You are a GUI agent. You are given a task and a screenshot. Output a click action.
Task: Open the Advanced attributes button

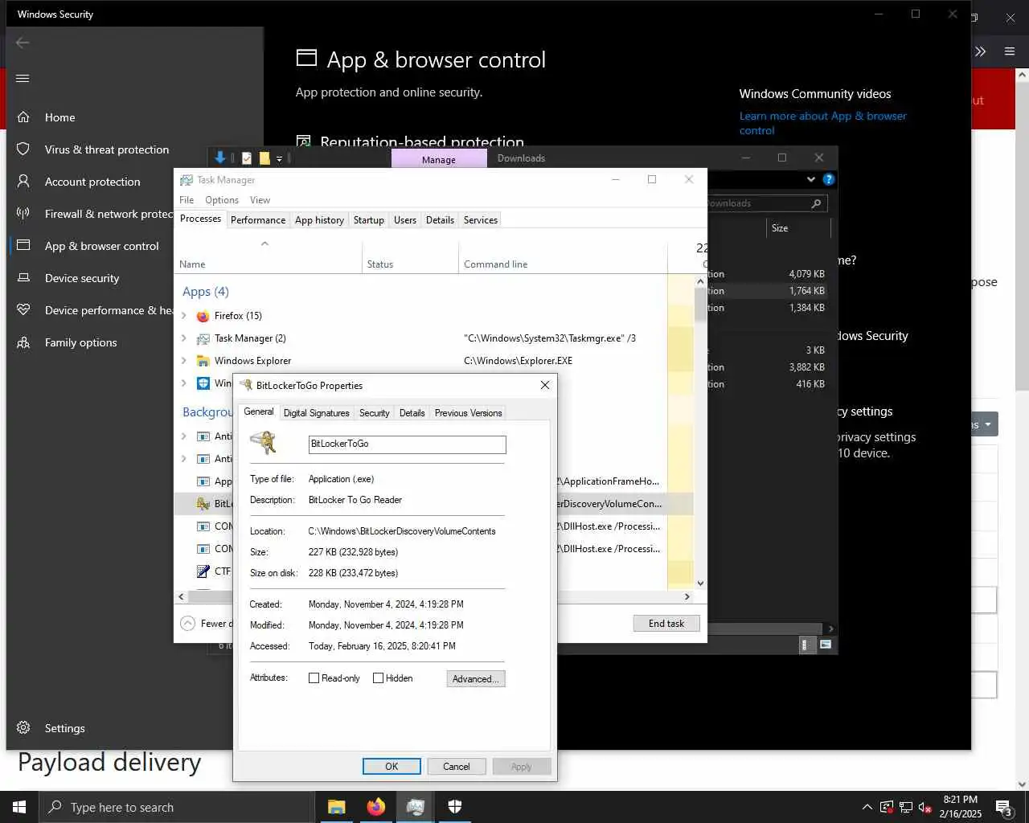point(476,679)
